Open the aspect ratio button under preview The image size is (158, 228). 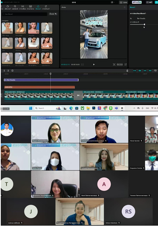[120, 65]
